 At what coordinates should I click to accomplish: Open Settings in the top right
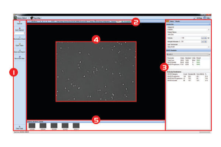198,18
